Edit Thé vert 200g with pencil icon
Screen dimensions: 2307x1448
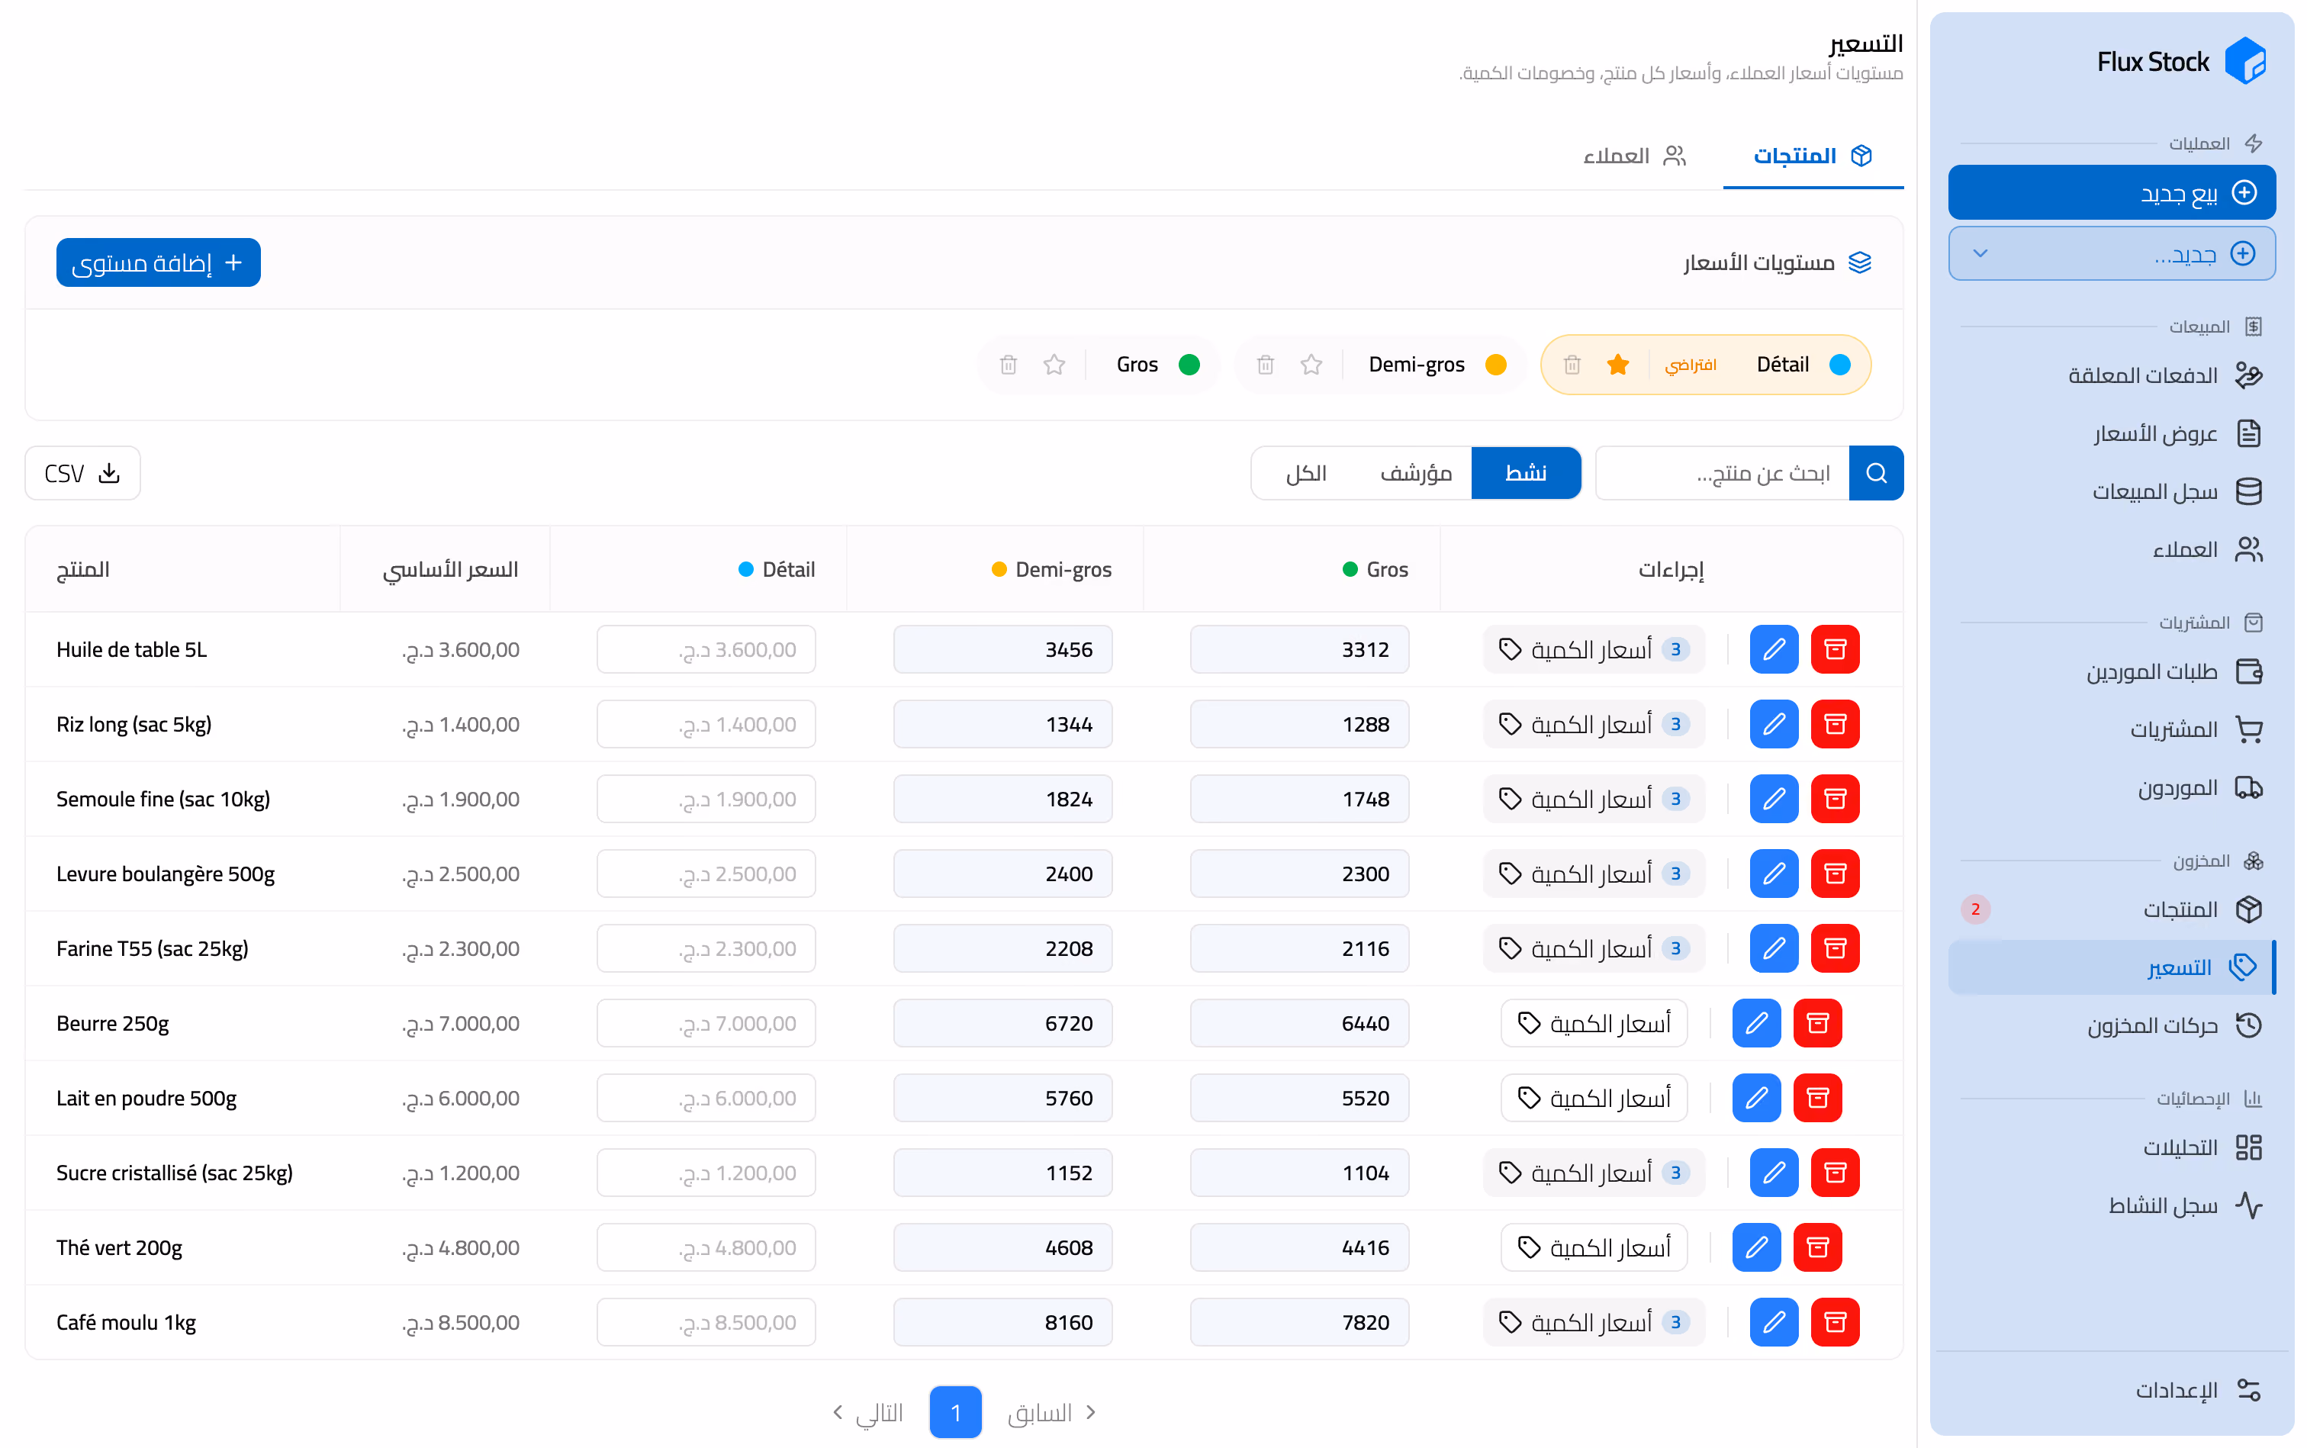[1756, 1247]
